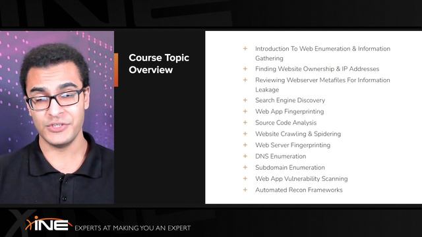The height and width of the screenshot is (237, 422).
Task: Click the plus bullet beside 'DNS Enumeration'
Action: point(245,156)
